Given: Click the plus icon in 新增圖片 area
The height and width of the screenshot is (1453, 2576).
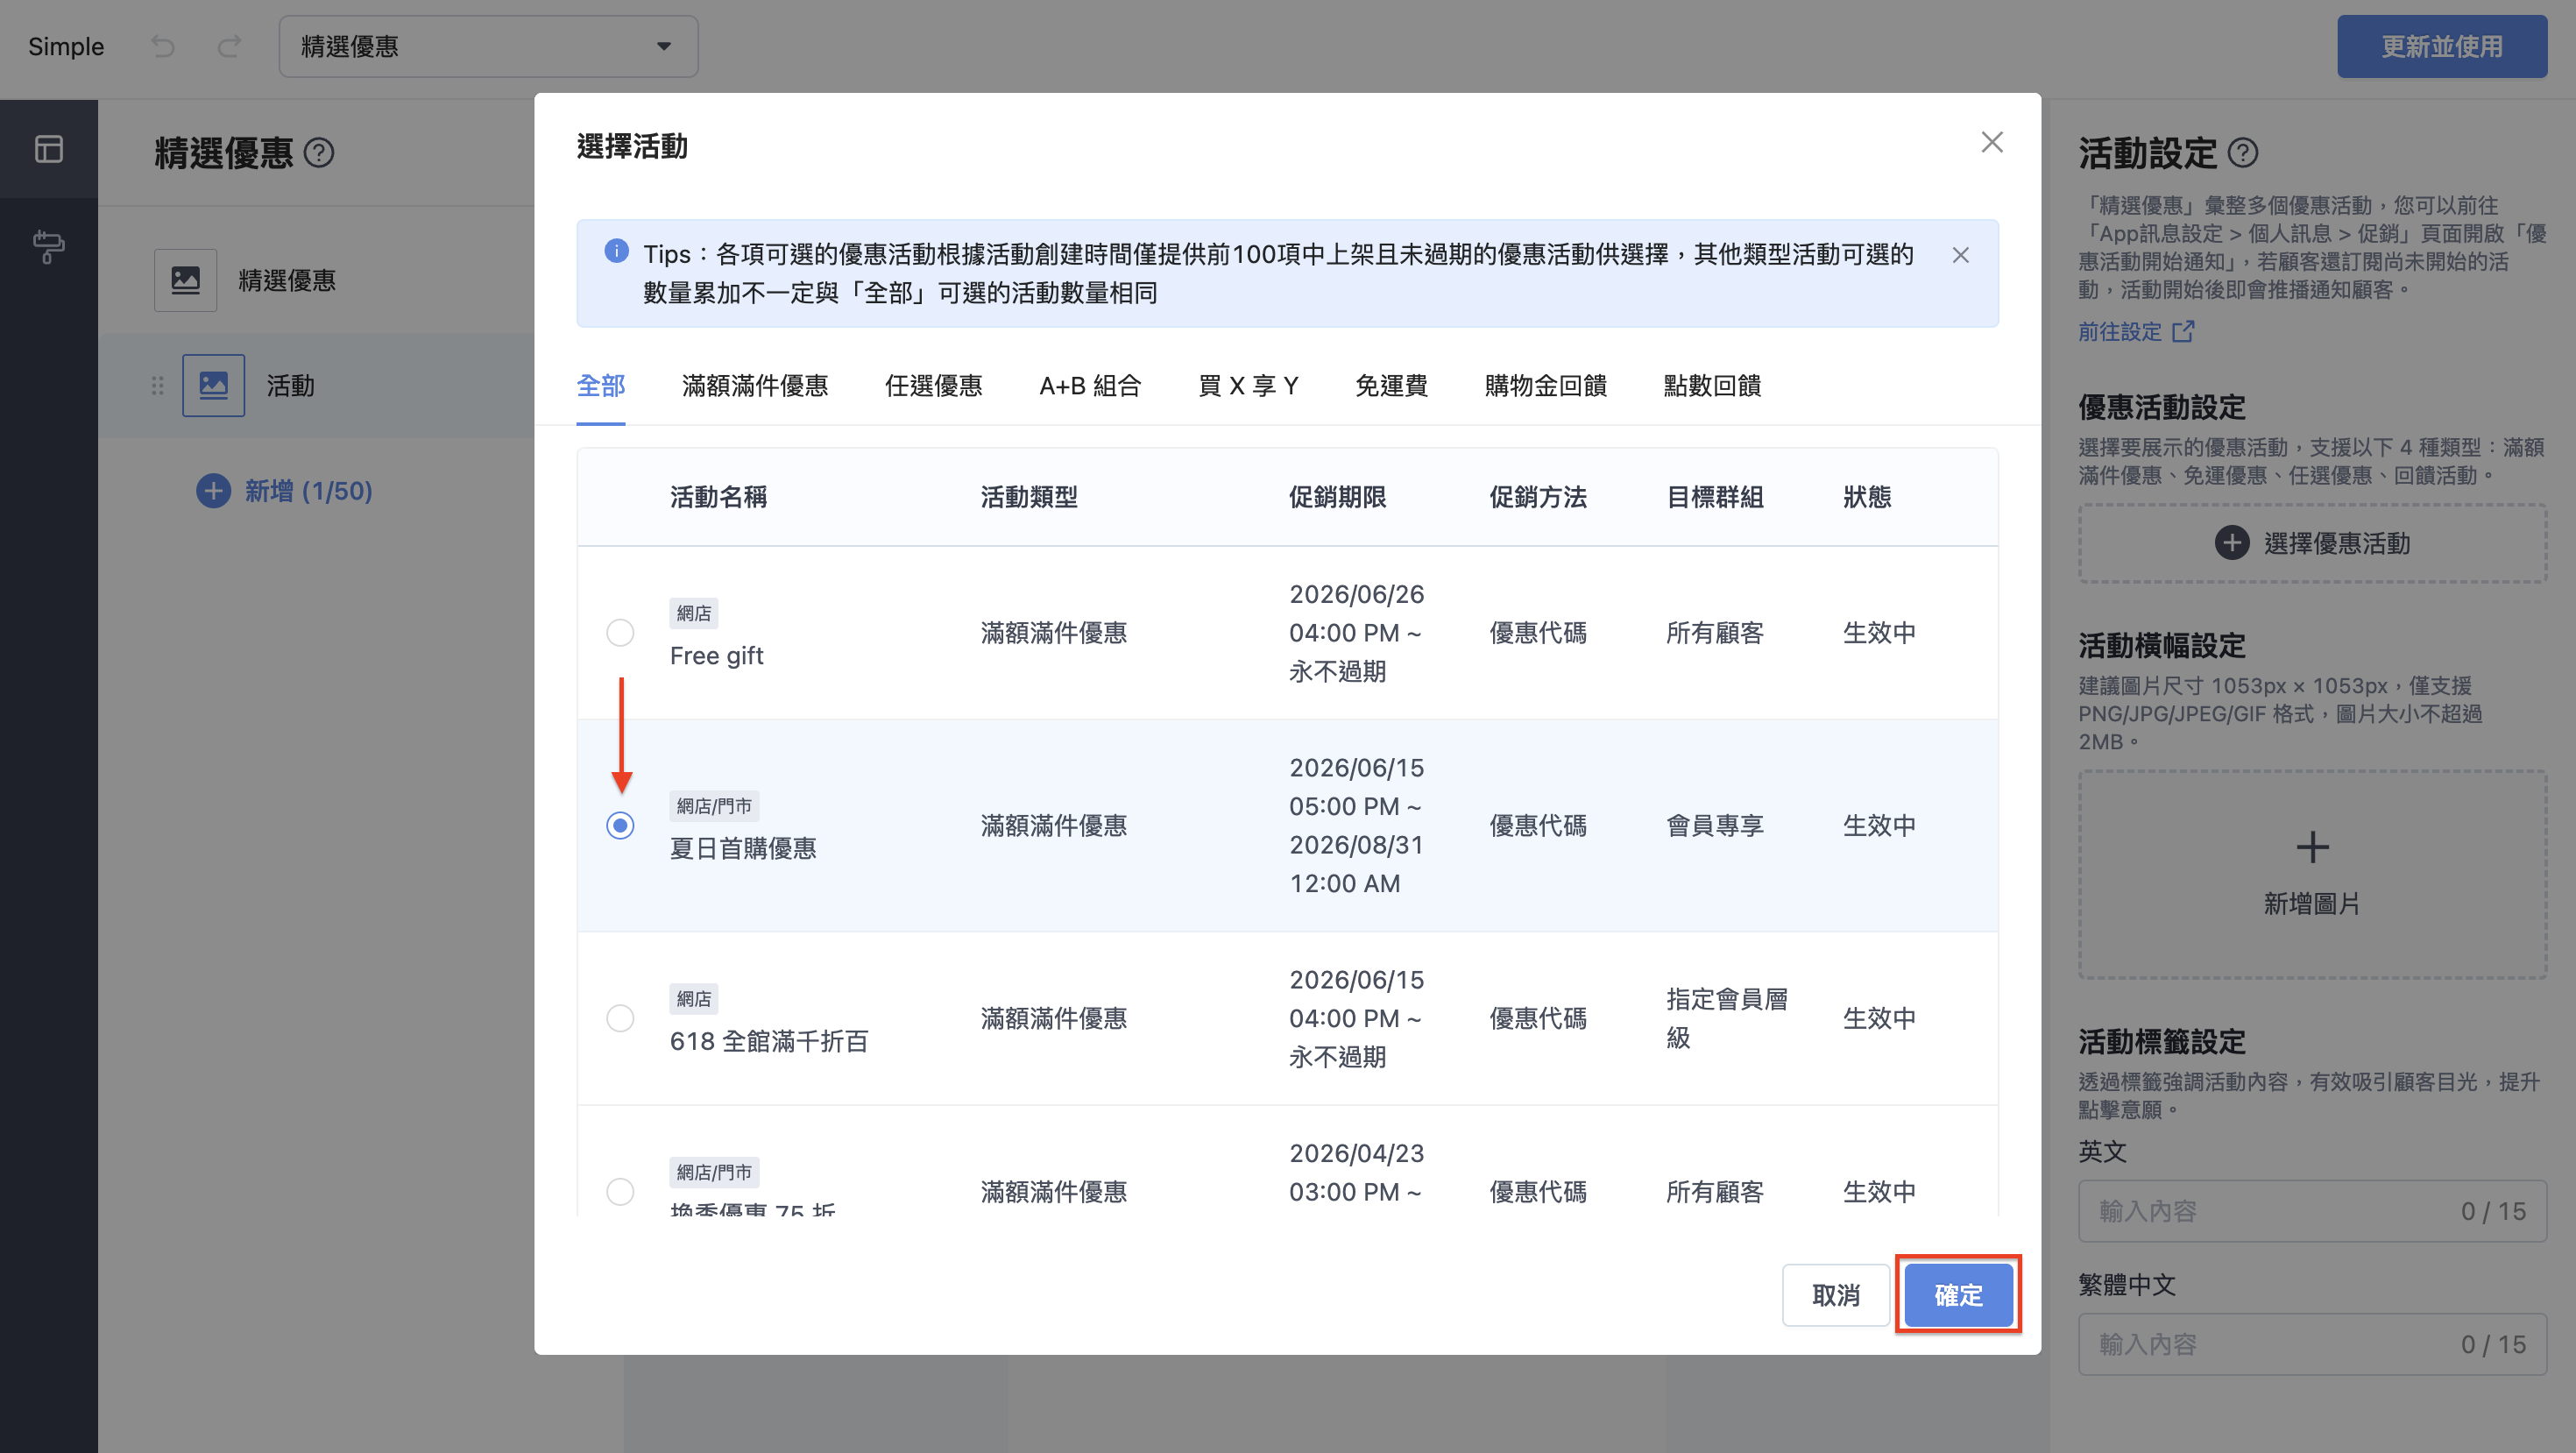Looking at the screenshot, I should (2312, 847).
